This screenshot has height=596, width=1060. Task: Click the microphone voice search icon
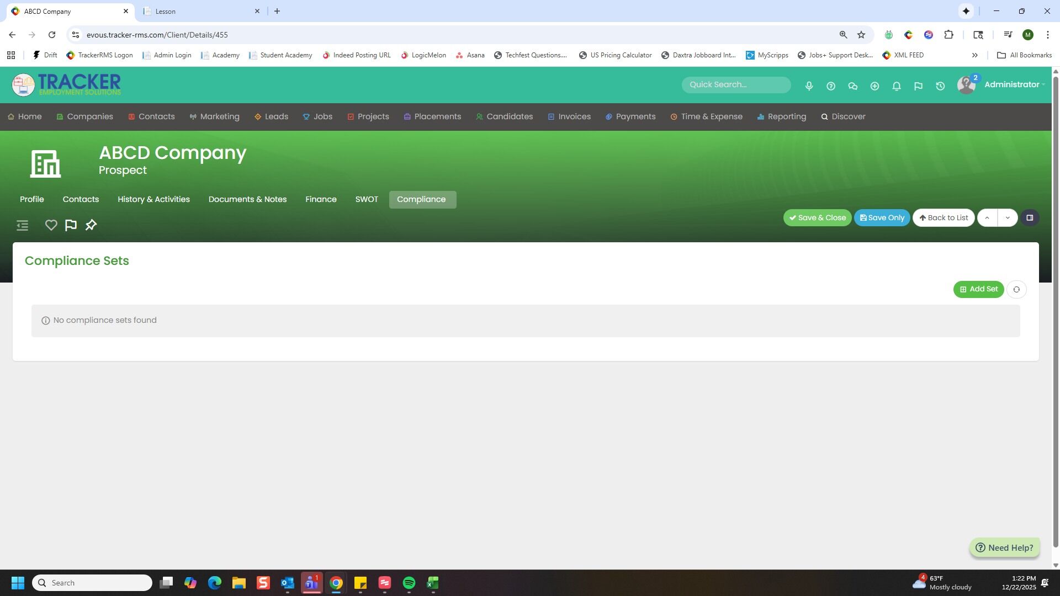[x=809, y=86]
